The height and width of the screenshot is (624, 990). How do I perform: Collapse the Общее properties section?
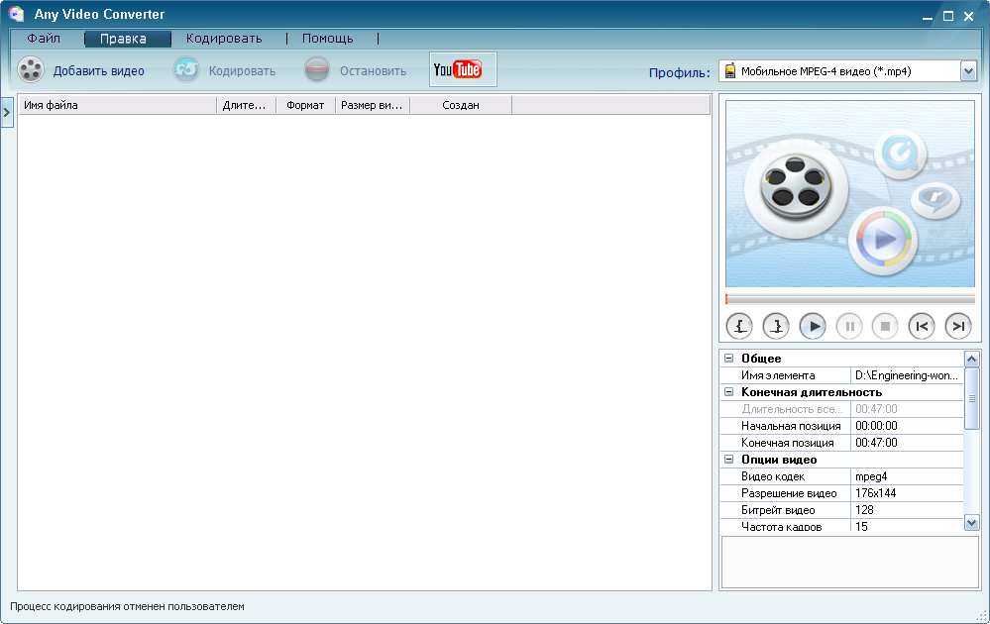click(728, 358)
